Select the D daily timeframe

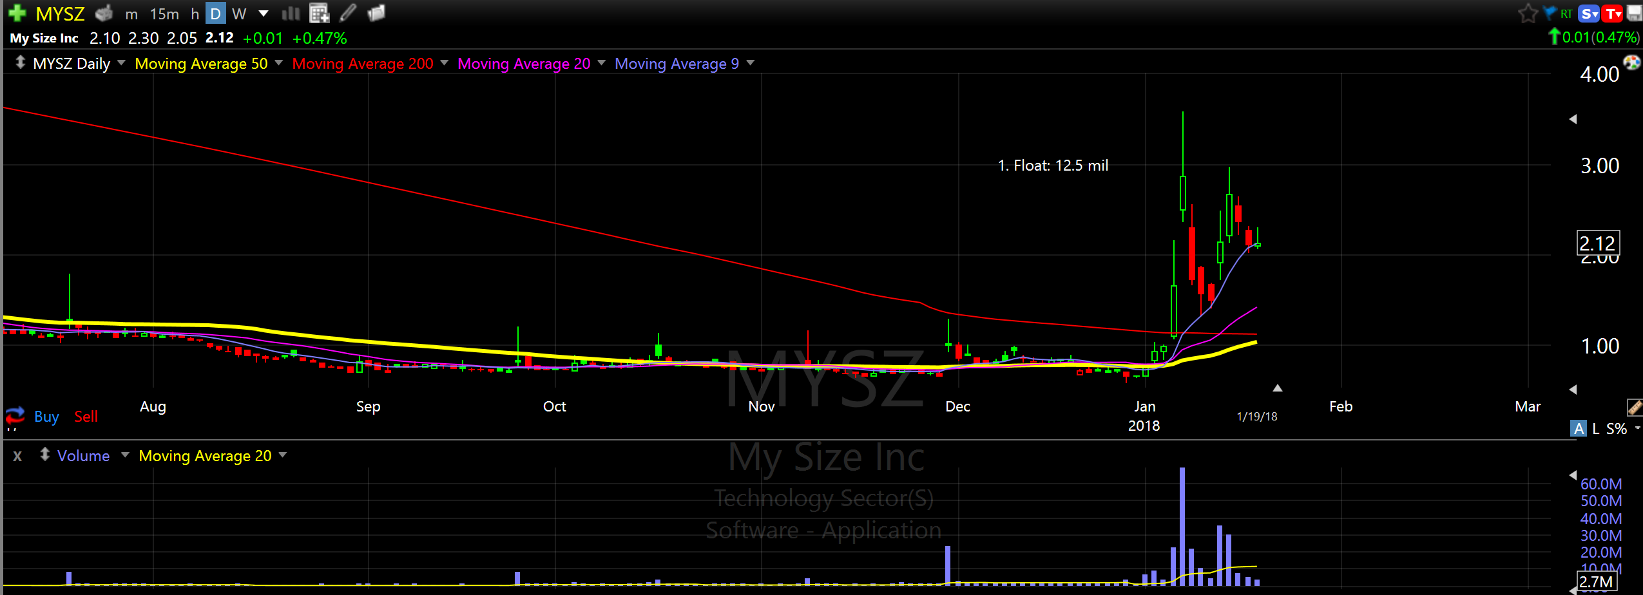[216, 14]
